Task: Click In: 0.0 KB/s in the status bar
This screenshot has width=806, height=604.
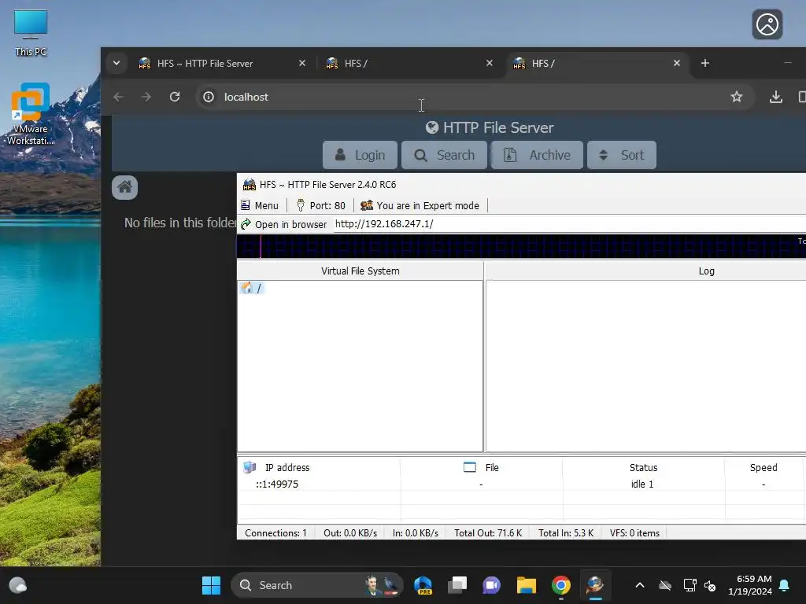Action: click(x=416, y=532)
